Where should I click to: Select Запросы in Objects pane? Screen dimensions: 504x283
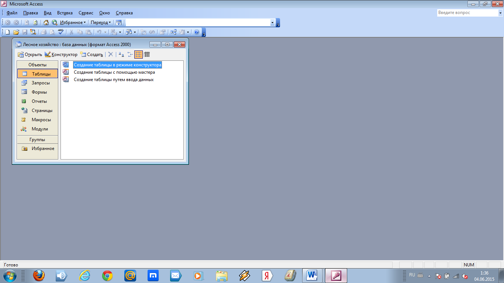38,83
